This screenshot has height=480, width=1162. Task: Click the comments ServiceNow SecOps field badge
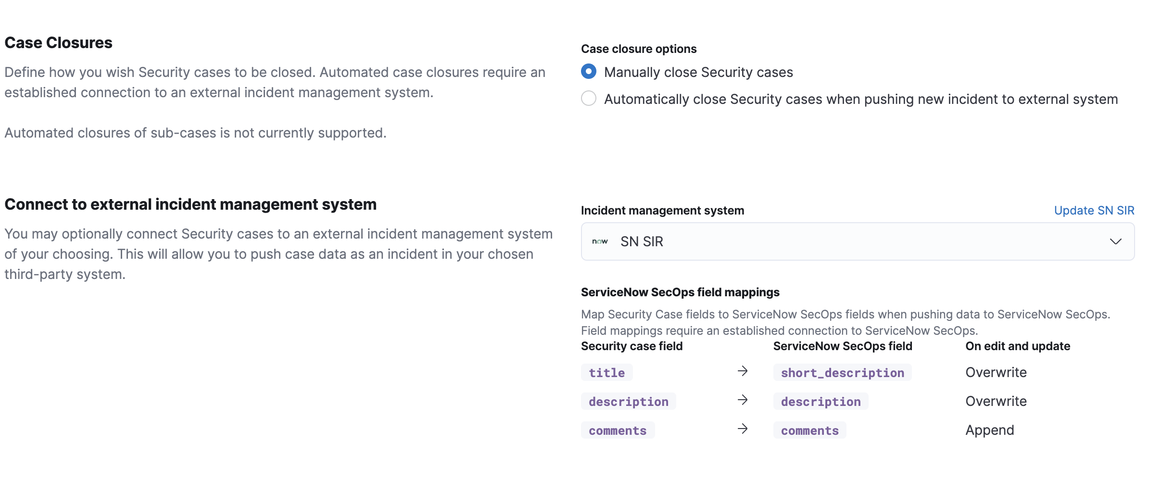point(809,430)
